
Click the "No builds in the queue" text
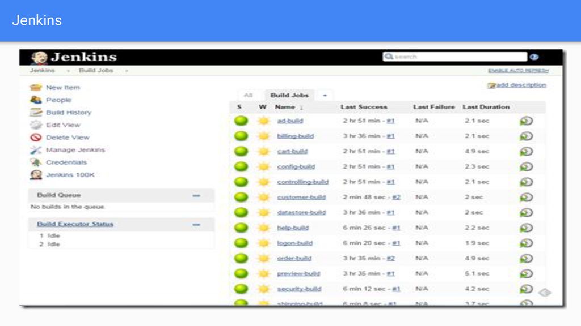[x=68, y=207]
